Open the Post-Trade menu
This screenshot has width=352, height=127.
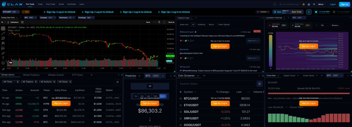tap(51, 4)
